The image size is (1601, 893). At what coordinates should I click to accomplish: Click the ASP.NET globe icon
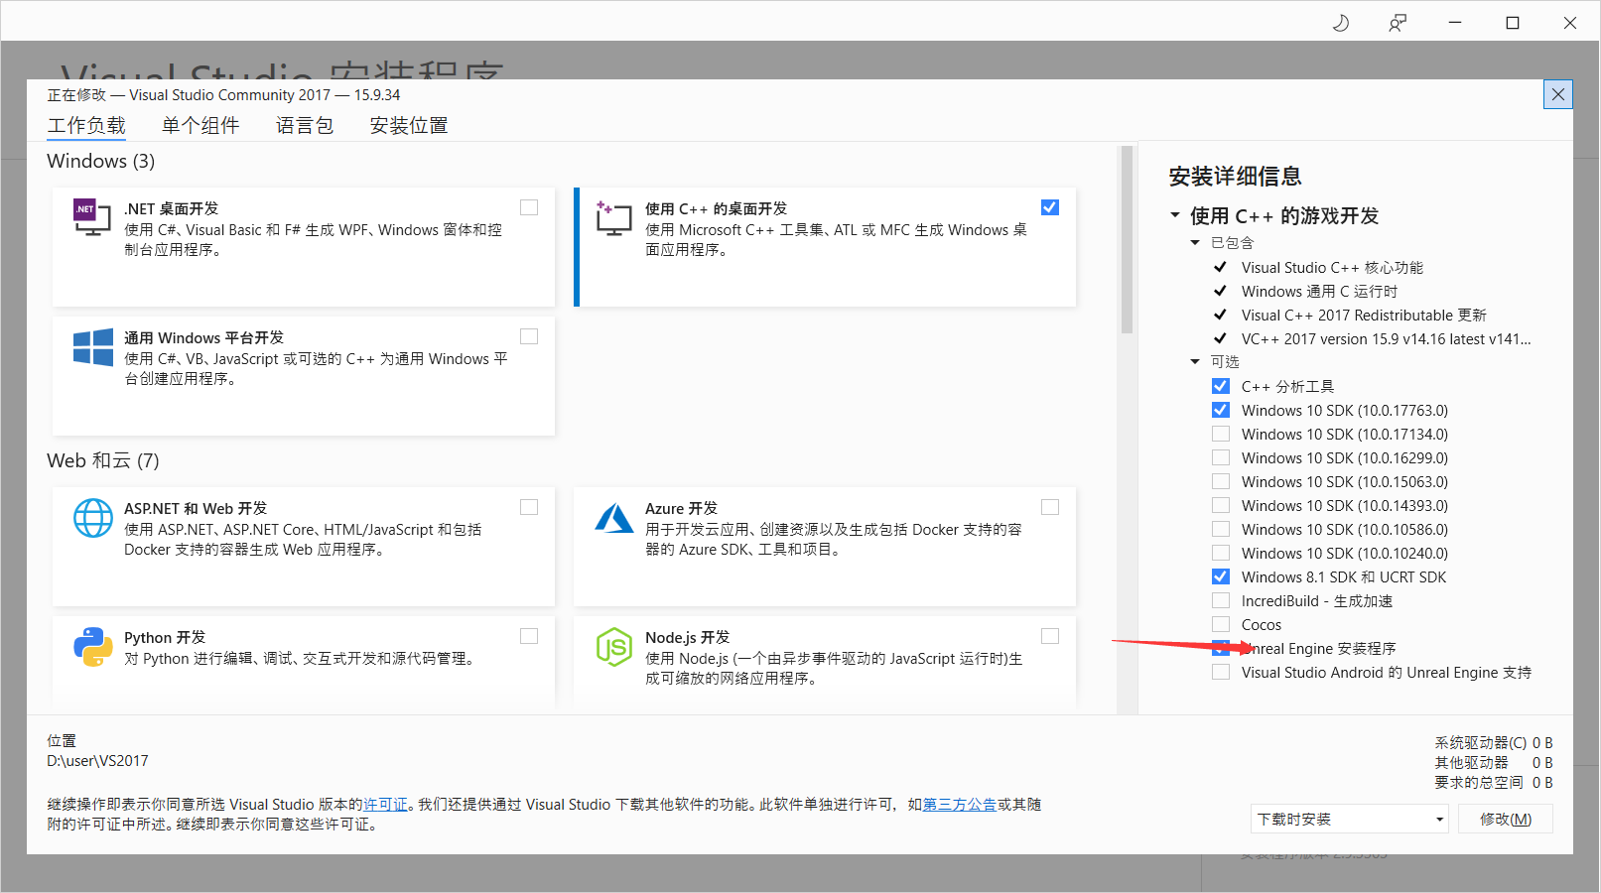pyautogui.click(x=93, y=518)
